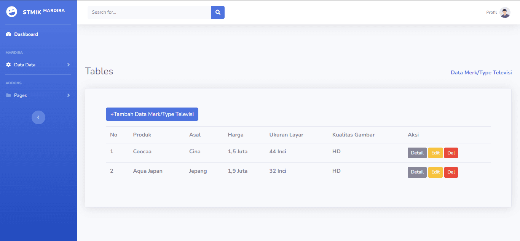
Task: Expand the Data Data chevron
Action: click(x=69, y=65)
